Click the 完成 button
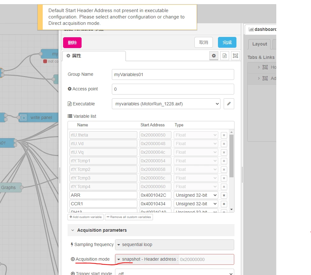 (227, 42)
